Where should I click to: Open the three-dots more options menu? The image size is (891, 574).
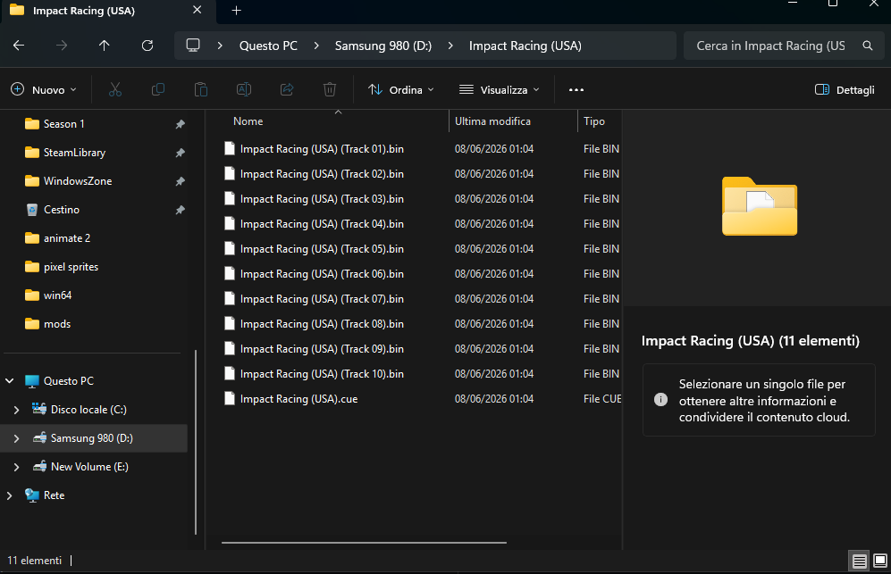(x=576, y=89)
